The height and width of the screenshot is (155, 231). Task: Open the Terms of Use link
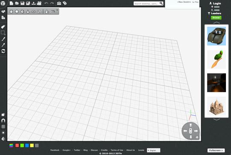(117, 150)
